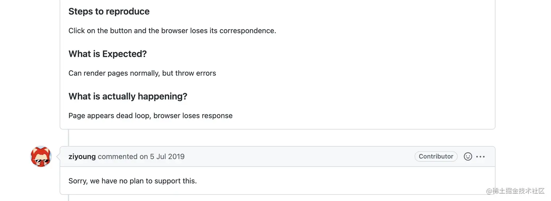Click the "Page appears dead loop" sentence
This screenshot has width=551, height=201.
click(x=151, y=116)
